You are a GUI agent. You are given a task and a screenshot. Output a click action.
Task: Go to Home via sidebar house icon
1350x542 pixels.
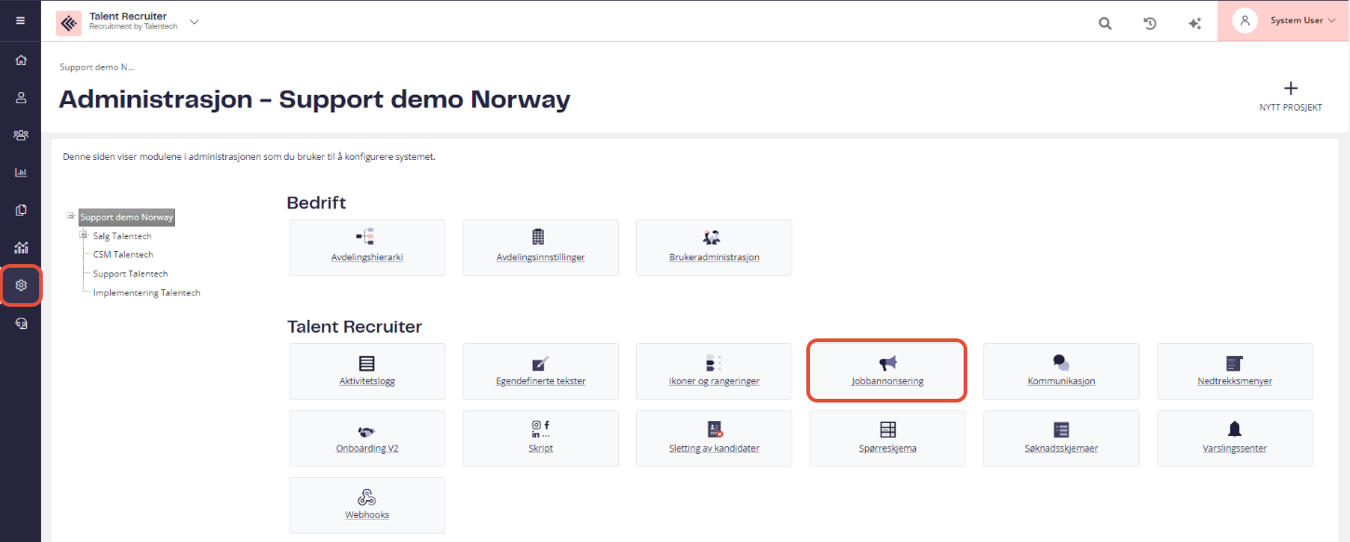(20, 59)
